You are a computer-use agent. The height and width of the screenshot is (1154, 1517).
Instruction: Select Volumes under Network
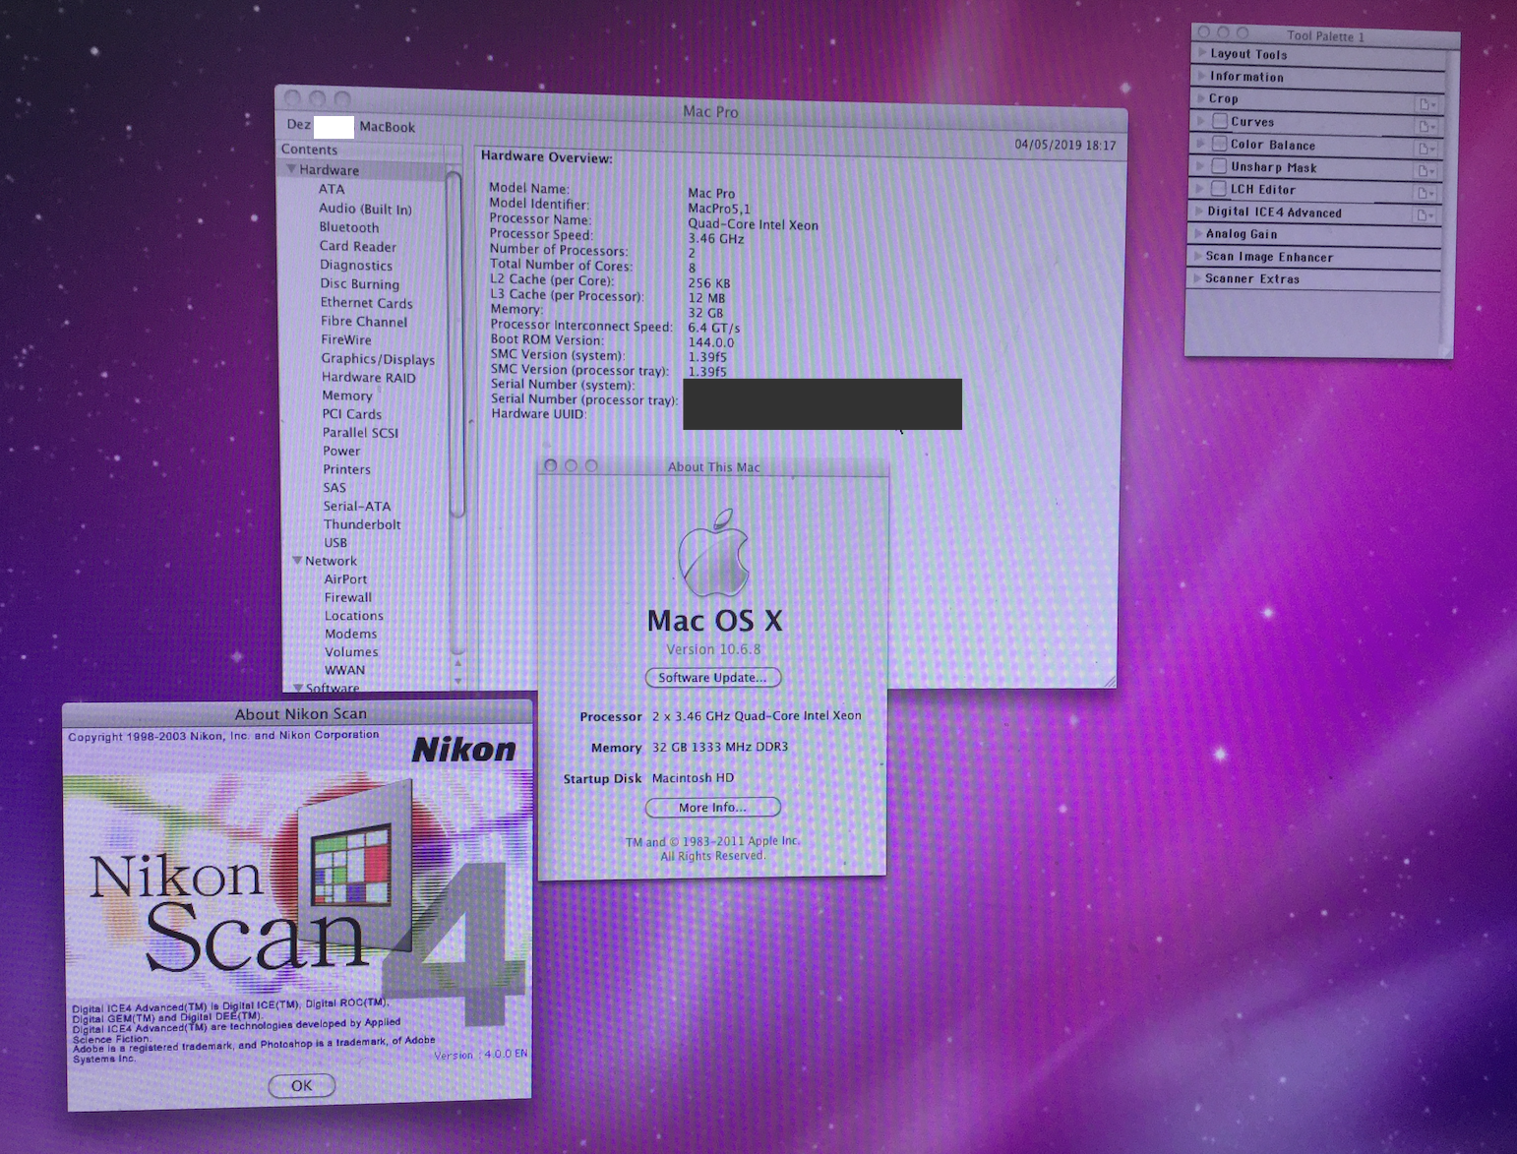click(351, 652)
